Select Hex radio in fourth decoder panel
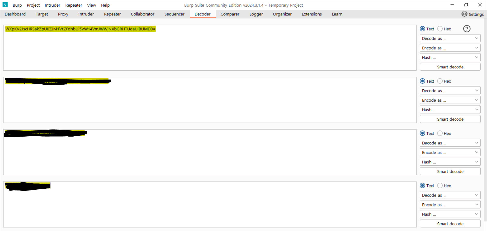 point(440,186)
